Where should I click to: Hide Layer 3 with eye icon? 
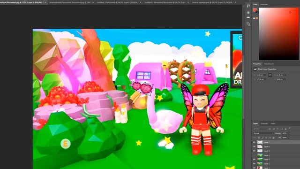tap(254, 160)
